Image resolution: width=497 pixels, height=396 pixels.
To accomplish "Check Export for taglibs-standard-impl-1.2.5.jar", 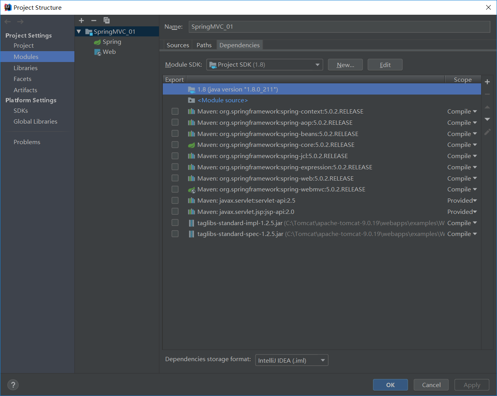I will (175, 223).
